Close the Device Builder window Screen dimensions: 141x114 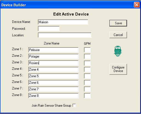(137, 5)
